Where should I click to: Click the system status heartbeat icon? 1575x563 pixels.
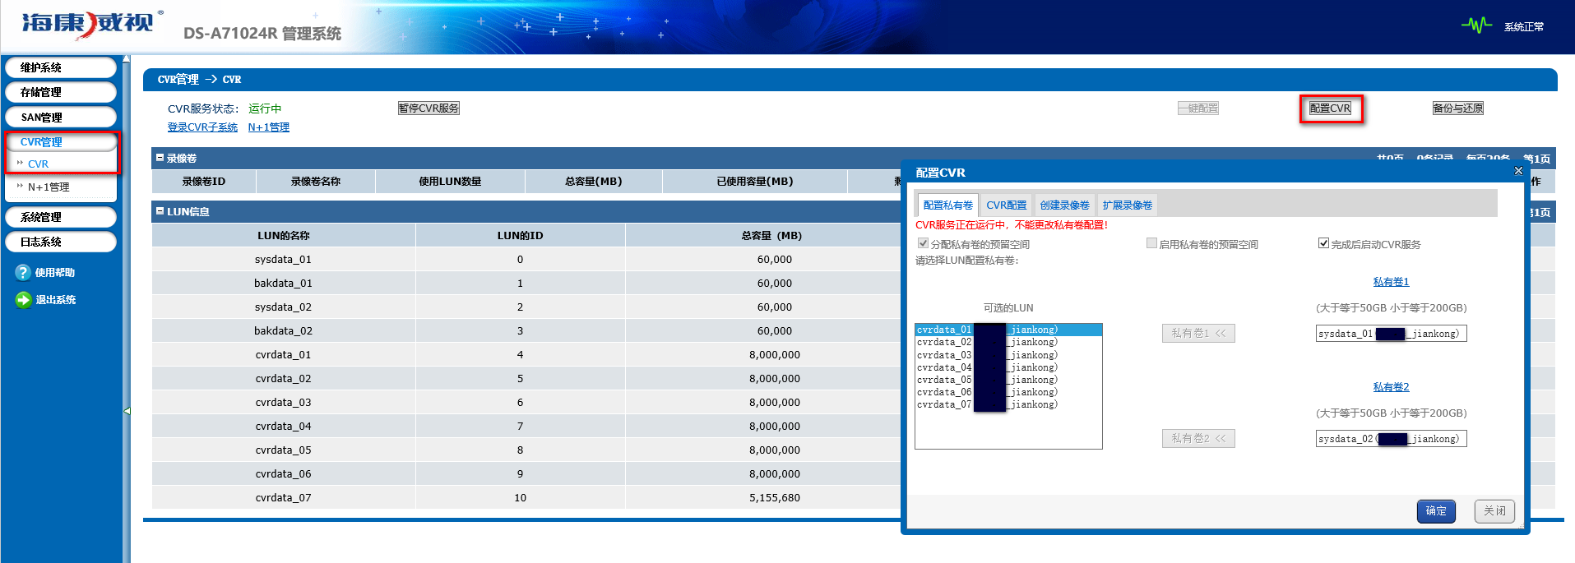click(1476, 25)
